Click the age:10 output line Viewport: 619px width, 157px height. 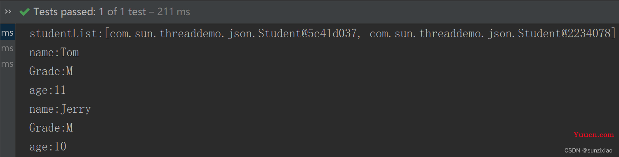coord(48,147)
